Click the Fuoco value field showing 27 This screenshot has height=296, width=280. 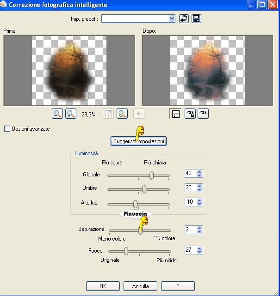(191, 250)
